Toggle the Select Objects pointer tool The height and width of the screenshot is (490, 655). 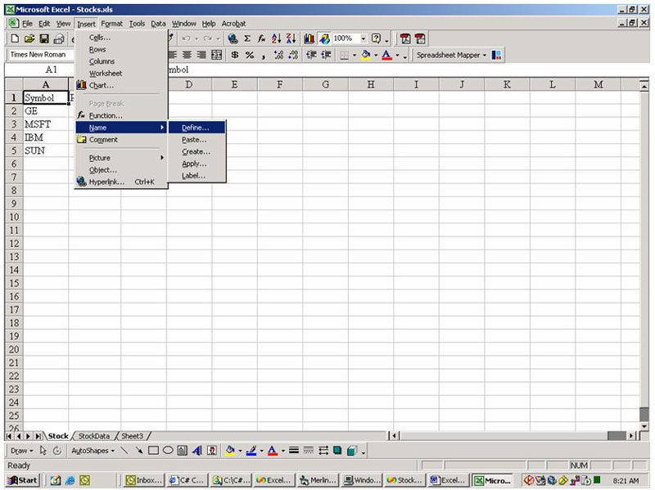coord(43,451)
